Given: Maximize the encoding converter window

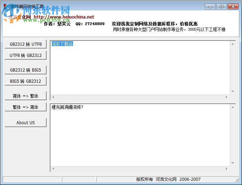Looking at the screenshot, I should (x=221, y=7).
